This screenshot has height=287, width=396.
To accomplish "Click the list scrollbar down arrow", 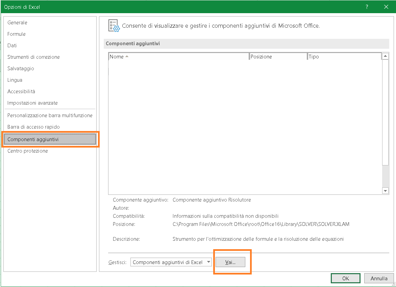I will coord(385,191).
